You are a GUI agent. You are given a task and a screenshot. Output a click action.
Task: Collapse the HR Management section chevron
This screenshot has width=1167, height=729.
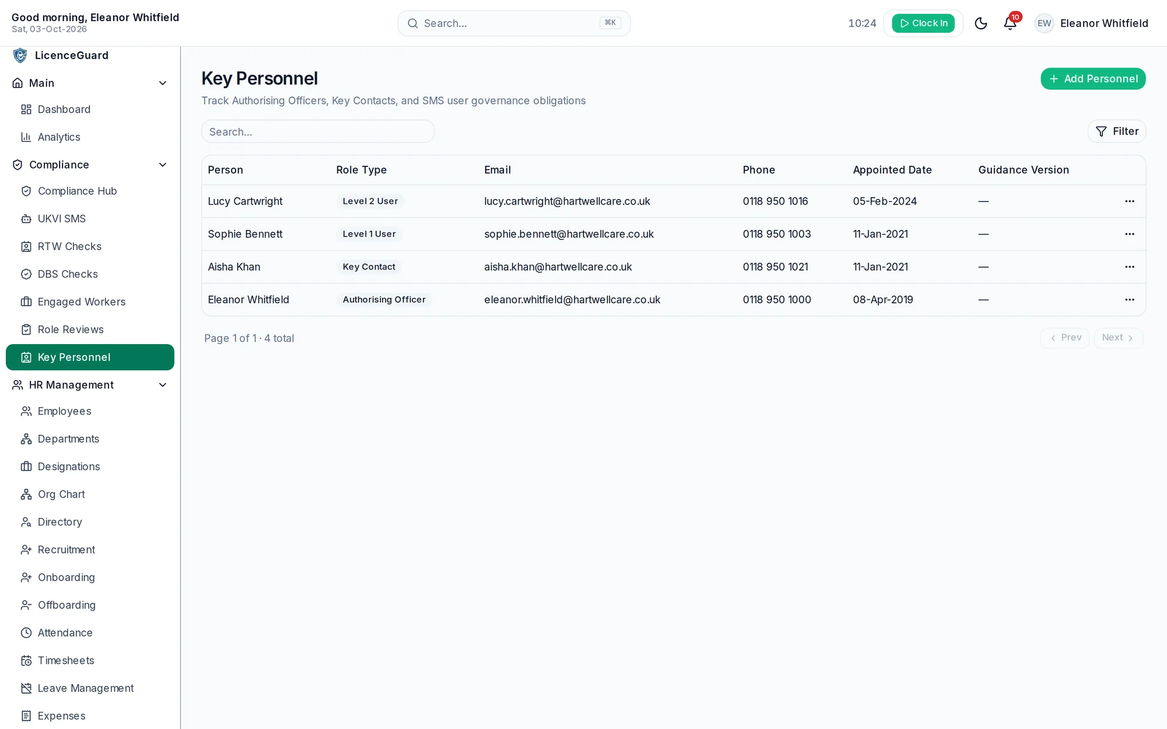pyautogui.click(x=163, y=385)
